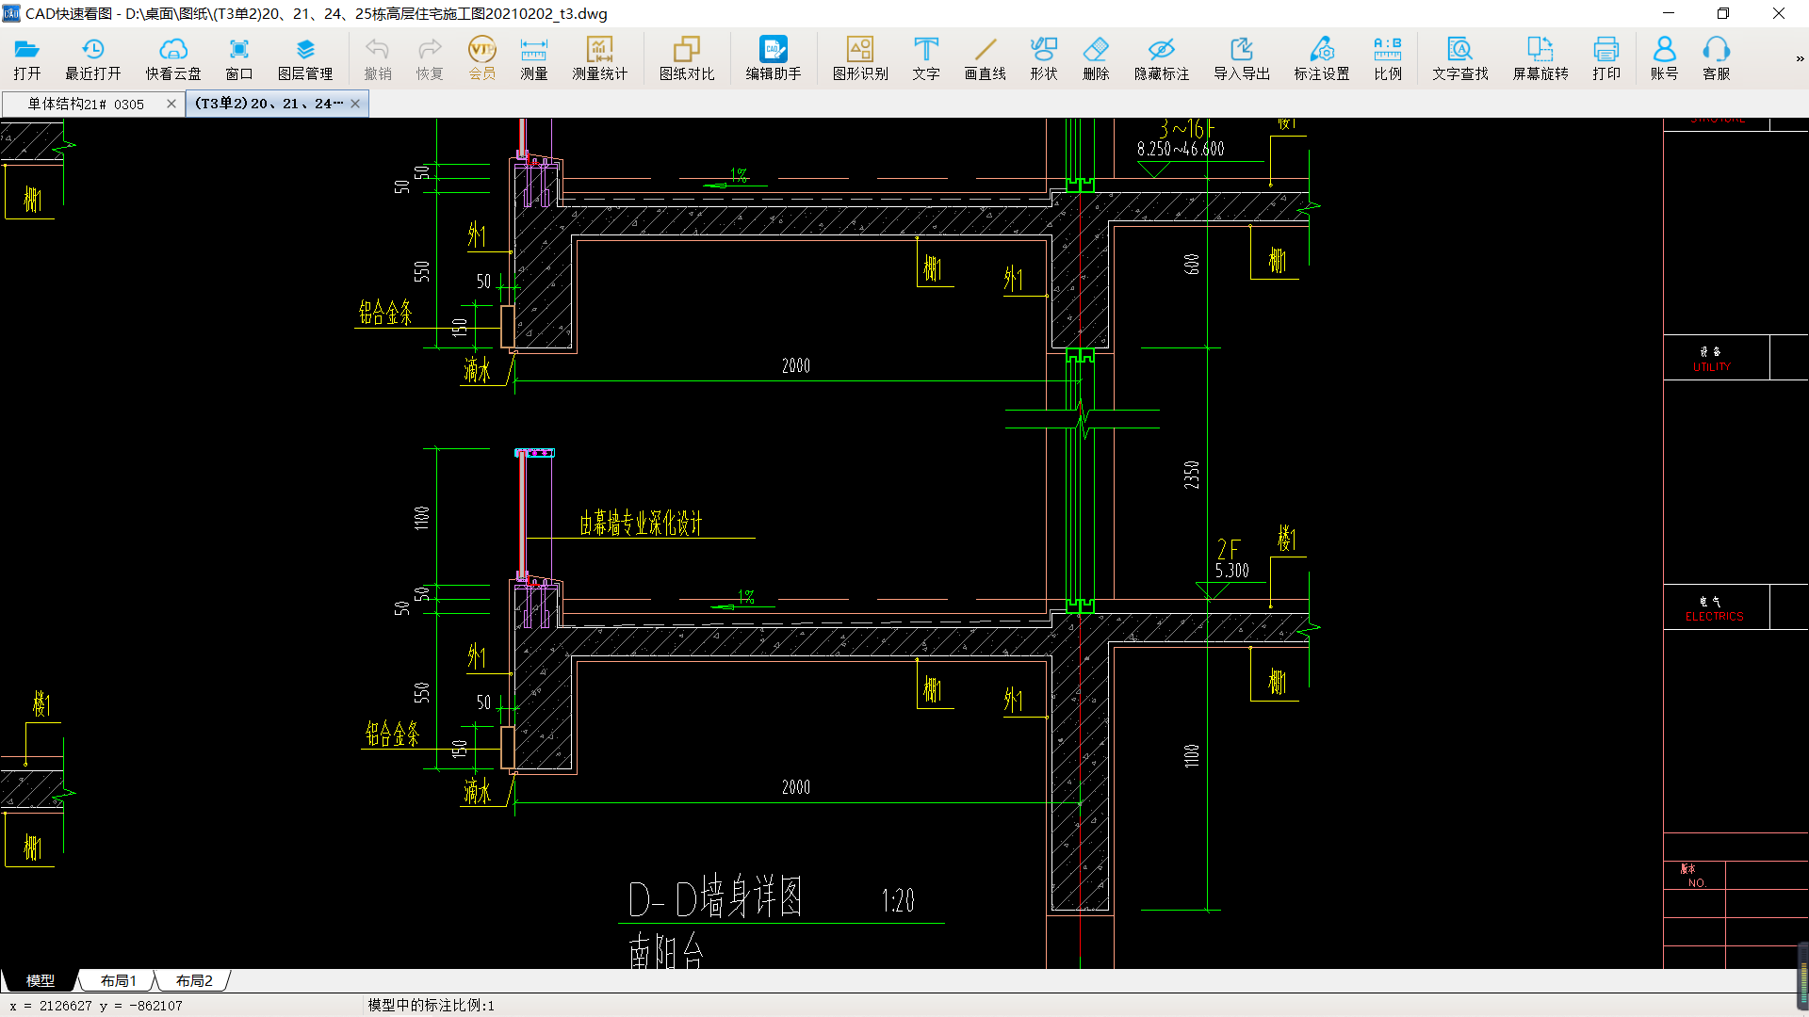1809x1017 pixels.
Task: Close the 单体结构21# 0305 tab
Action: click(x=171, y=104)
